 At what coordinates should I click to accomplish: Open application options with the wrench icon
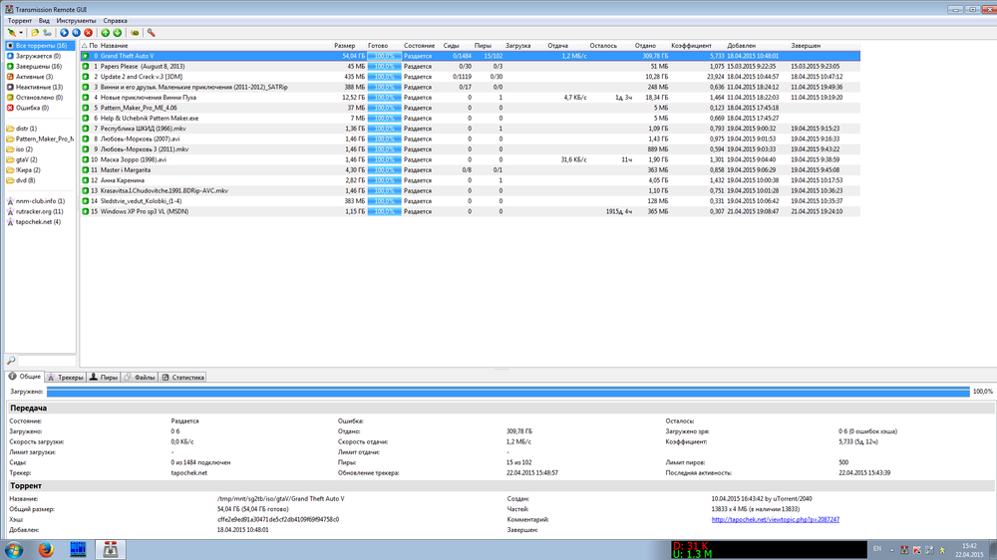[152, 33]
